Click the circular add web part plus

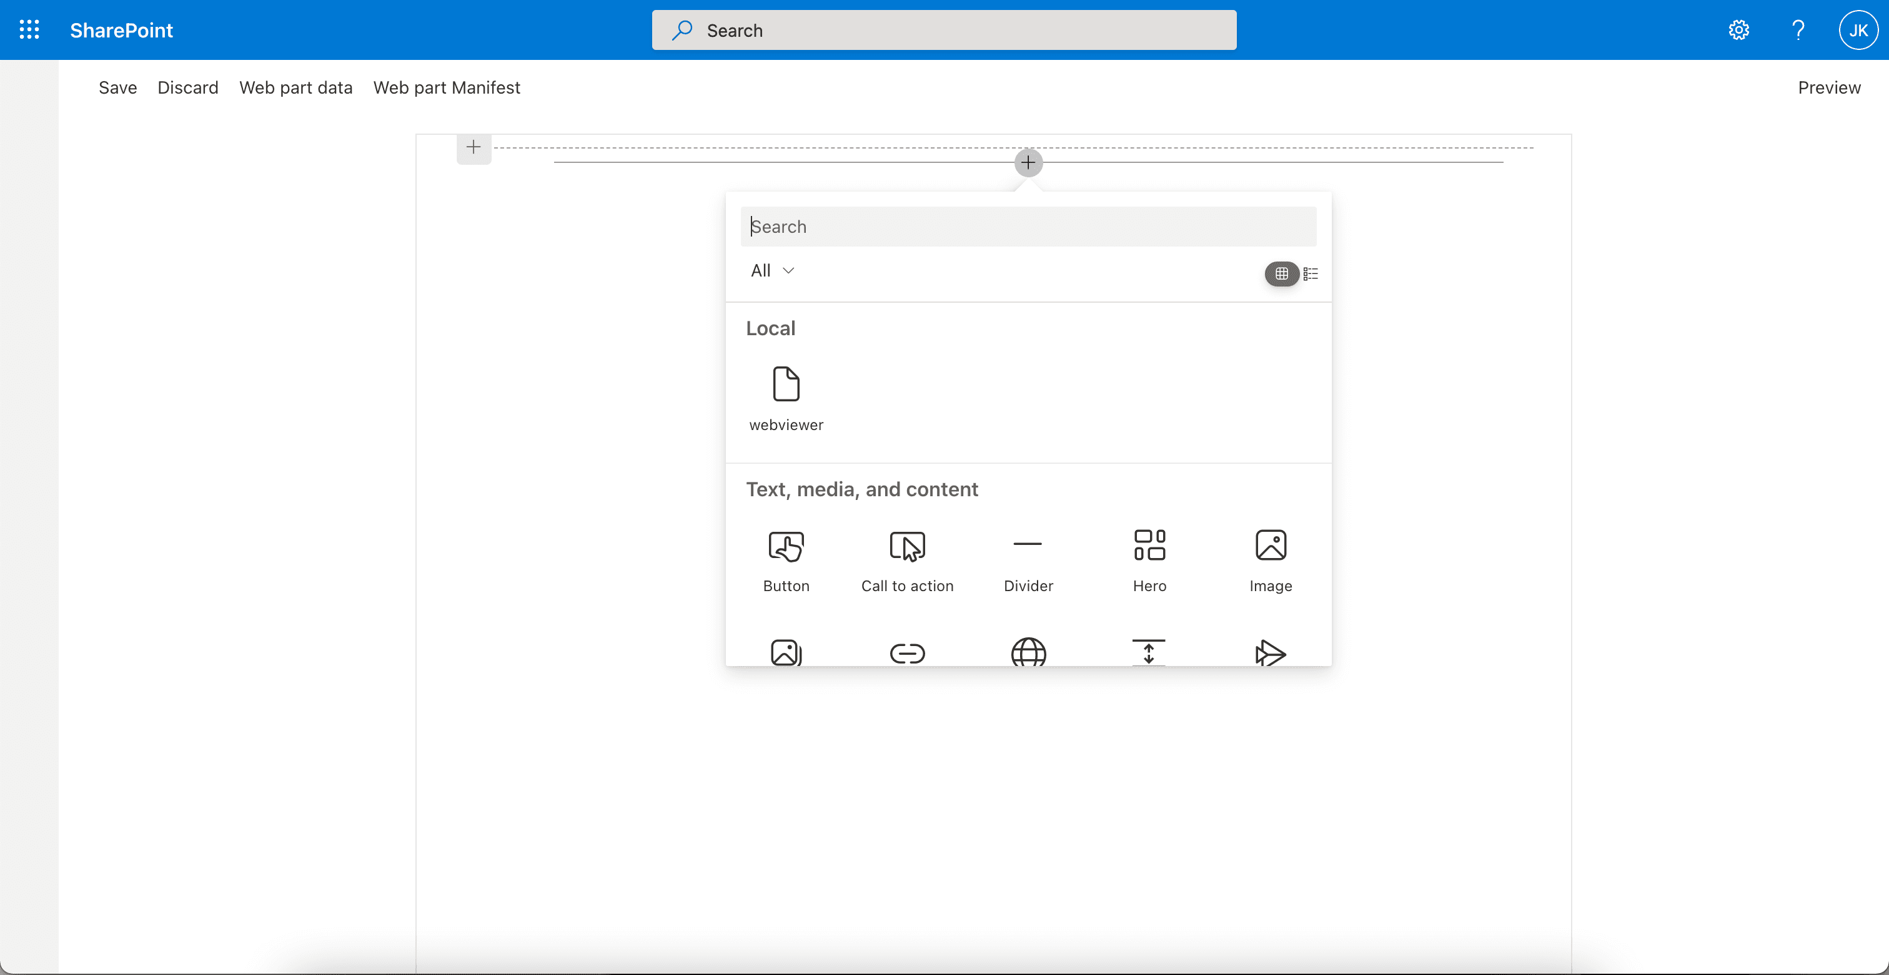1028,162
